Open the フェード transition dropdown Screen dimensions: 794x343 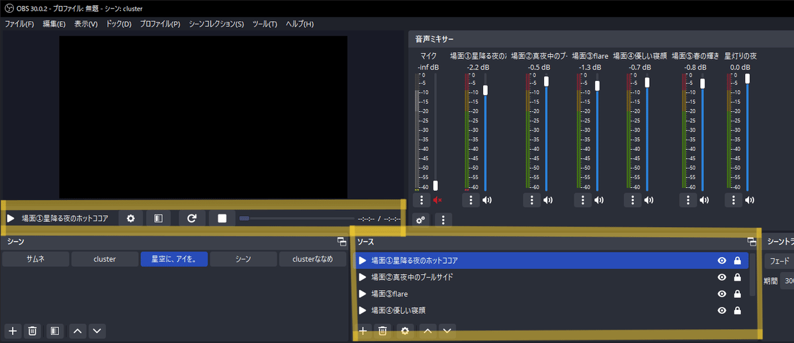779,260
